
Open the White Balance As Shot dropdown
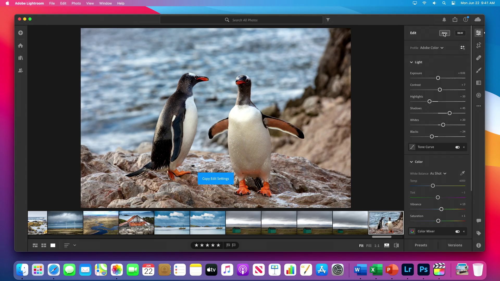[438, 173]
